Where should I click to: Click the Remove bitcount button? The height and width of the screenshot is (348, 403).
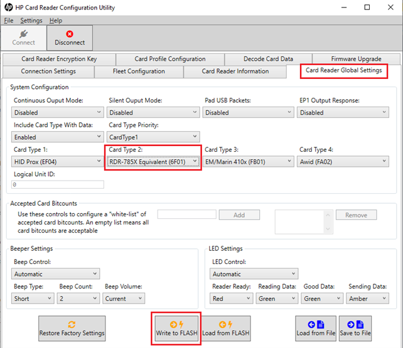coord(356,215)
